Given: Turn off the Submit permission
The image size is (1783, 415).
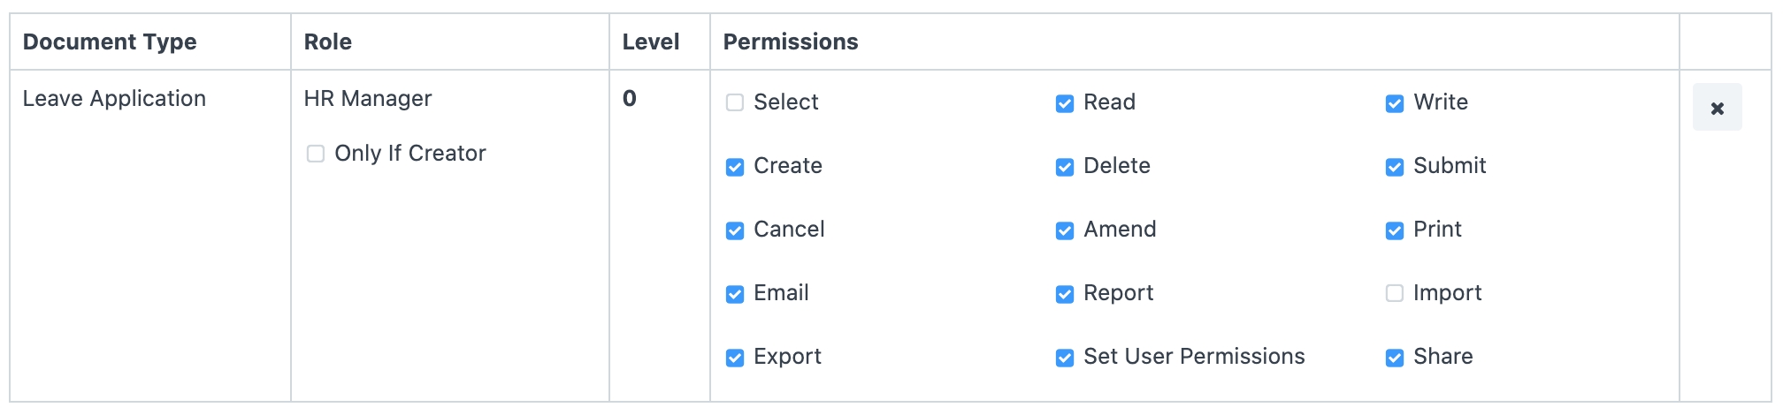Looking at the screenshot, I should click(1395, 167).
